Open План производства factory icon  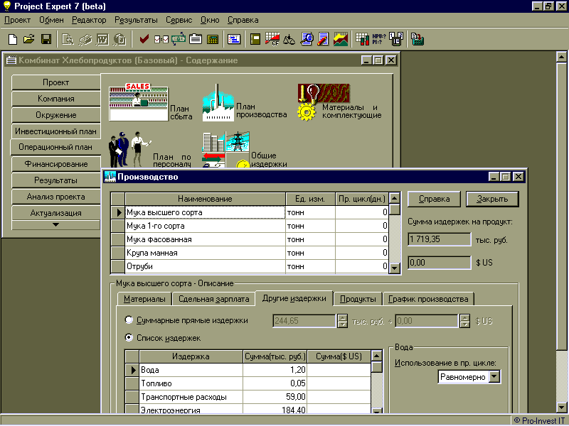coord(218,103)
